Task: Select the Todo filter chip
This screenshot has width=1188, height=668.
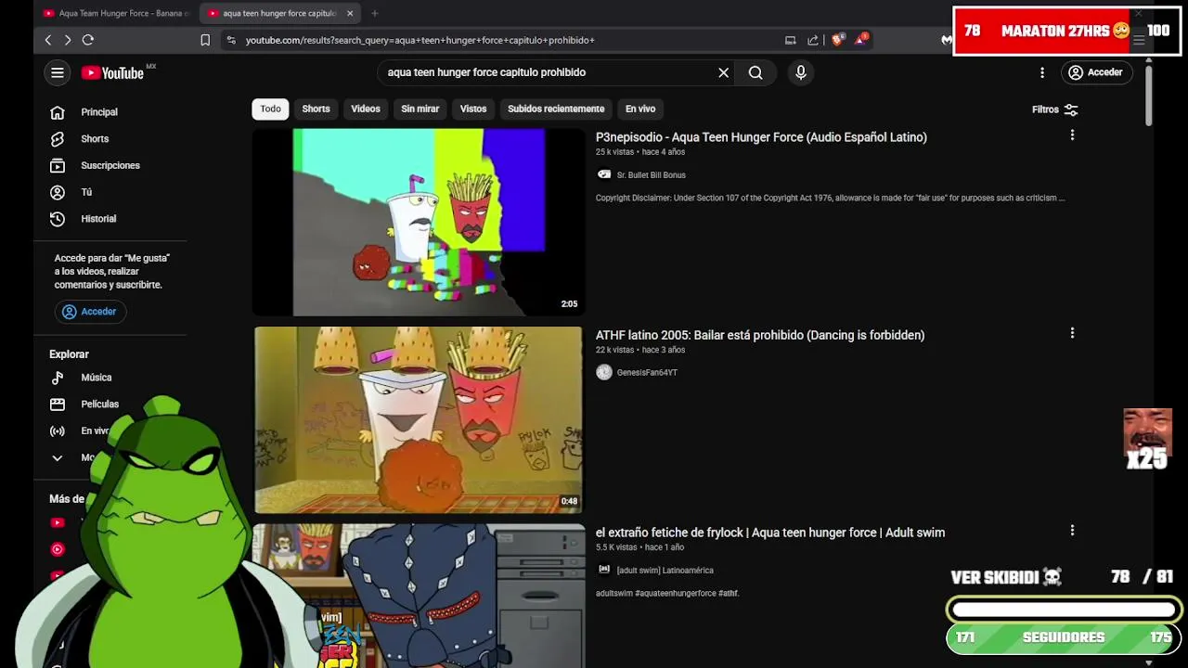Action: [270, 109]
